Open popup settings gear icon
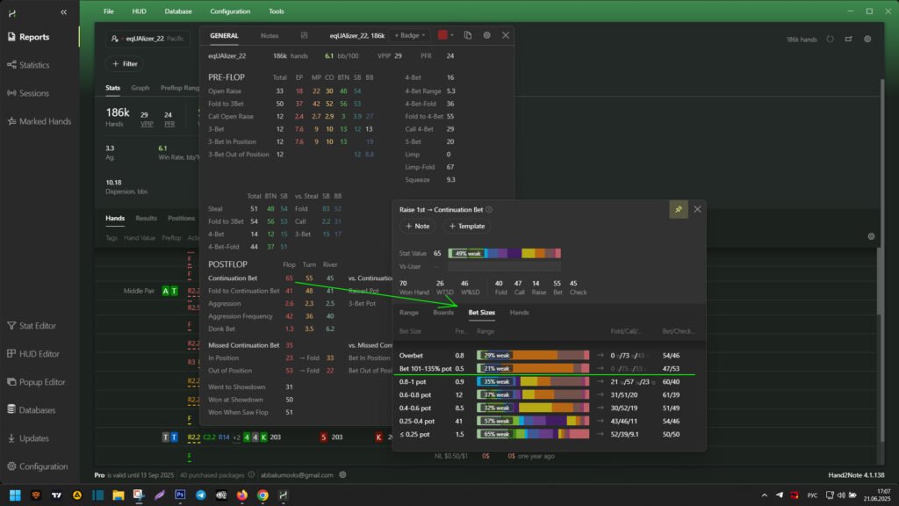 [x=487, y=35]
